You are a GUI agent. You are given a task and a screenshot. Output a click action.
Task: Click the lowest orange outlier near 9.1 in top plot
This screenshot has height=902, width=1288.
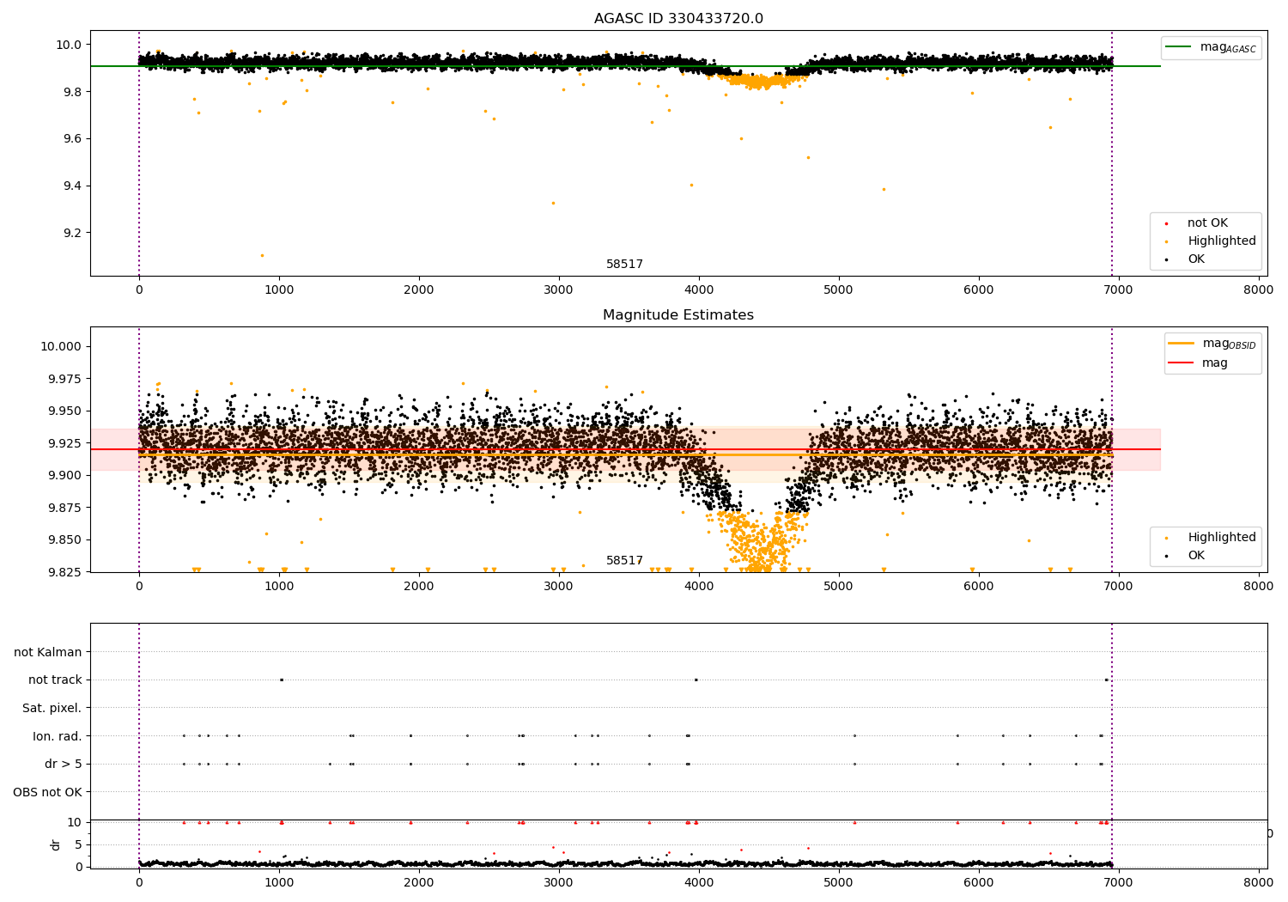262,255
